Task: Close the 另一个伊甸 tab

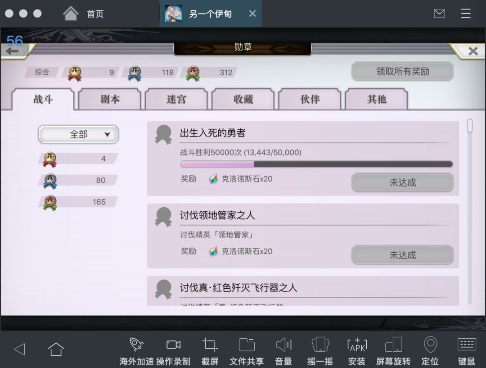Action: pos(252,14)
